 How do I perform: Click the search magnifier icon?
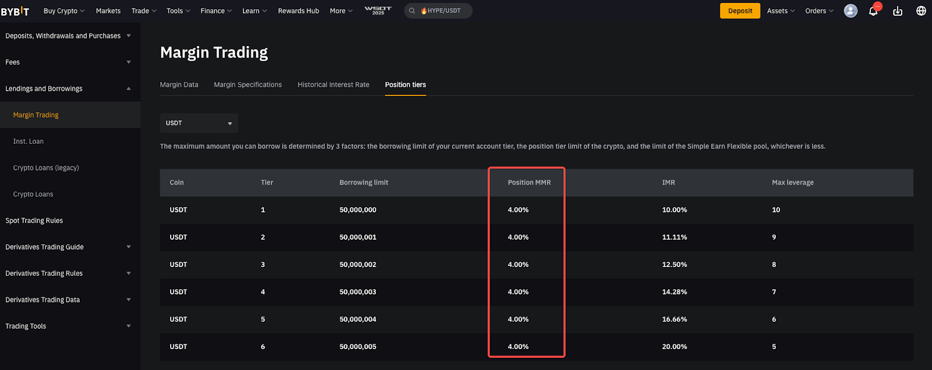coord(412,11)
